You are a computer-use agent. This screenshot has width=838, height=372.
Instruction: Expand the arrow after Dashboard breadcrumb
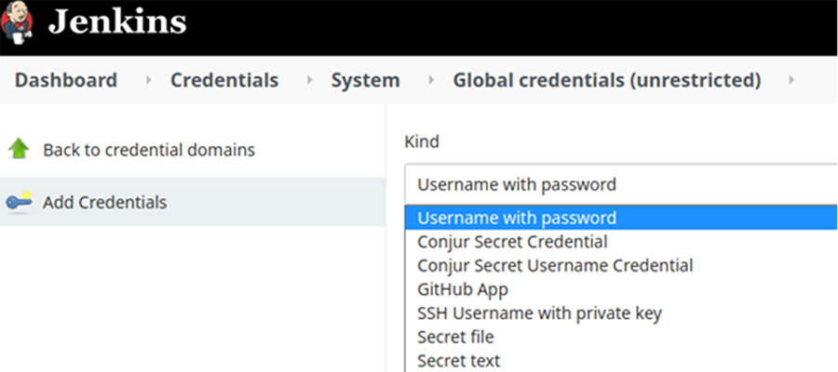[149, 81]
